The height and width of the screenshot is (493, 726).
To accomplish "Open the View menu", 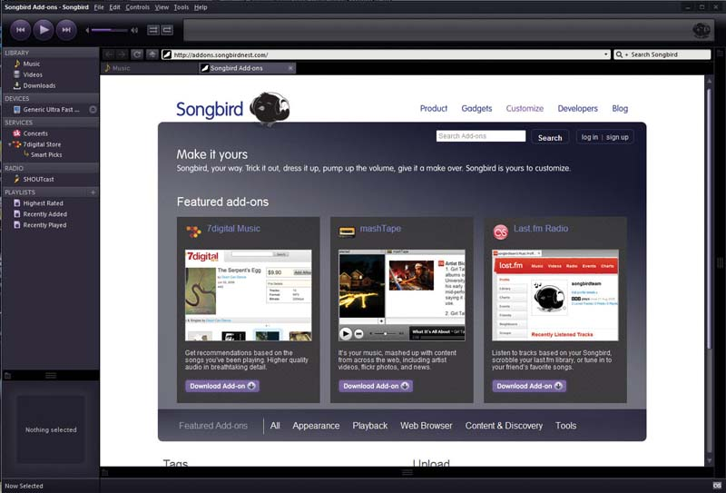I will [x=162, y=7].
